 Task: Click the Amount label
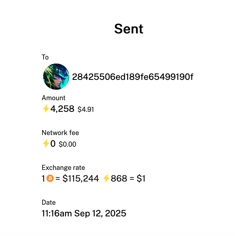(54, 98)
